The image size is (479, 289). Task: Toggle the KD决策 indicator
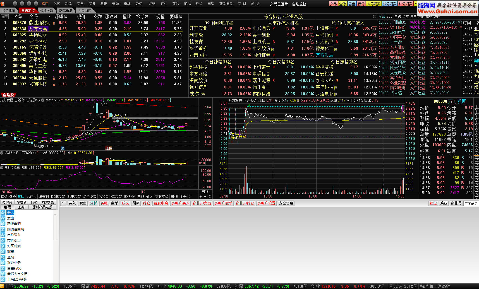tap(116, 197)
